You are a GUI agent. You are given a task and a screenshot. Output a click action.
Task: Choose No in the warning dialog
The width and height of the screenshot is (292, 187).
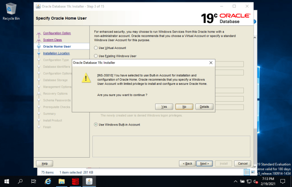pyautogui.click(x=184, y=107)
